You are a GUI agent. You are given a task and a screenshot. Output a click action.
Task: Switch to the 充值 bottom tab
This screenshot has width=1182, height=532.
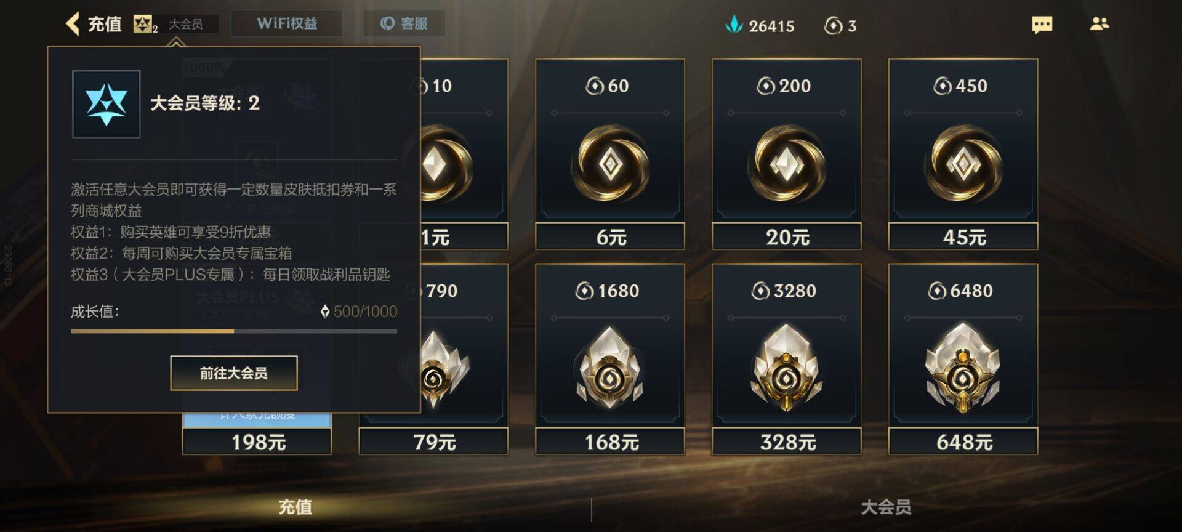coord(295,507)
